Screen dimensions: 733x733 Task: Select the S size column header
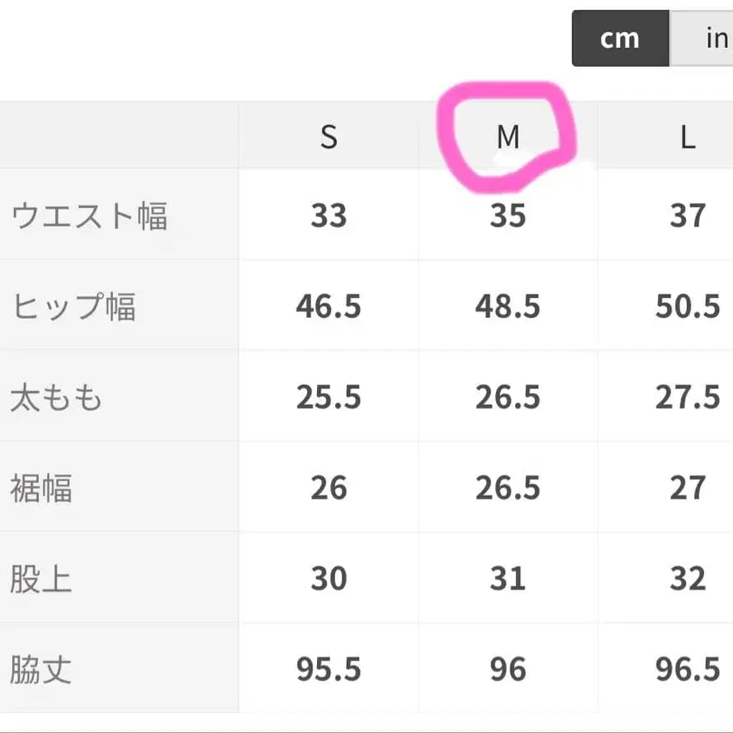[x=329, y=137]
